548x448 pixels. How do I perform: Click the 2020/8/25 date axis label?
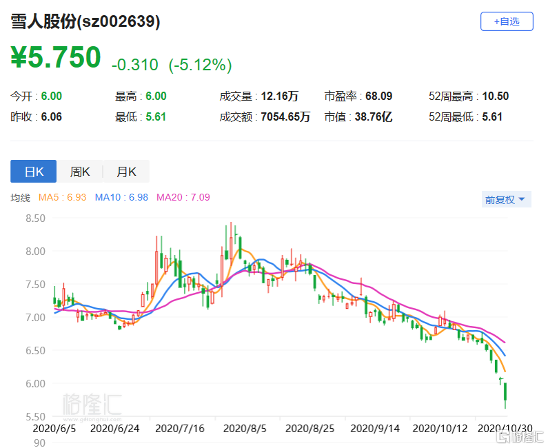click(x=309, y=429)
